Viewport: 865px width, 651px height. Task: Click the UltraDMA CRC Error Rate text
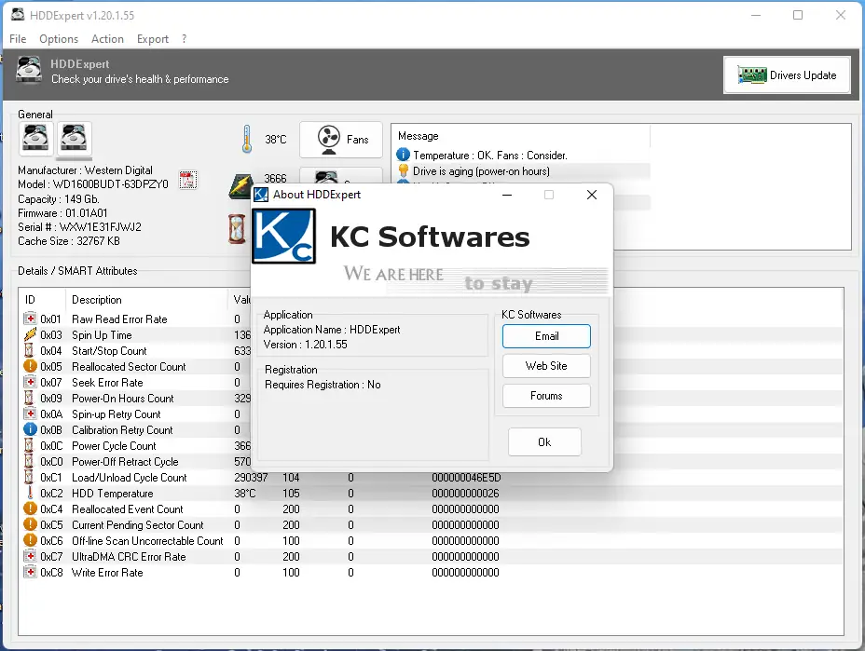(129, 557)
